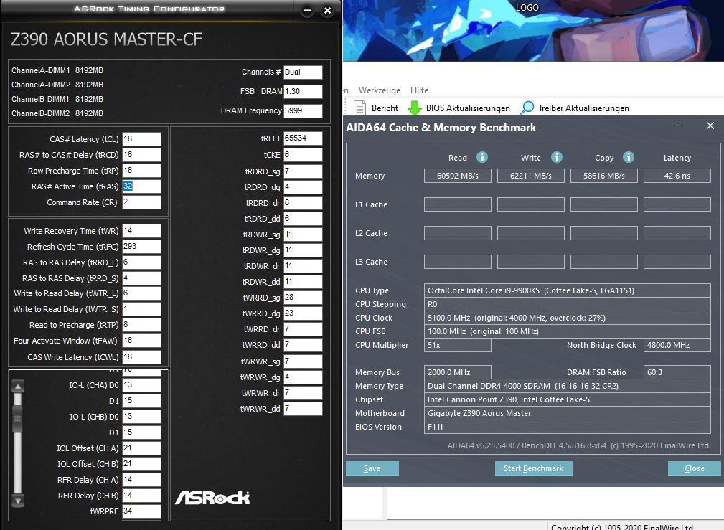
Task: Click the Treiber Aktualisierungen magnifier icon
Action: 527,108
